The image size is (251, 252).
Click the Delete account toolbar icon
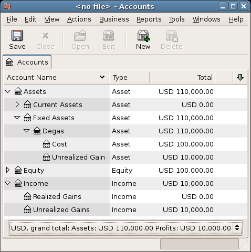pyautogui.click(x=172, y=36)
